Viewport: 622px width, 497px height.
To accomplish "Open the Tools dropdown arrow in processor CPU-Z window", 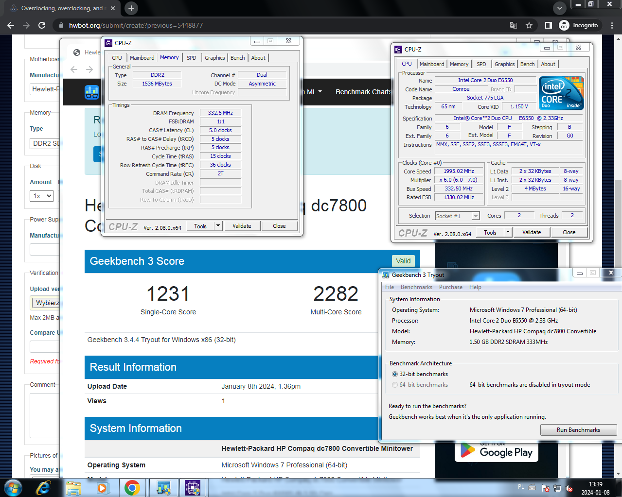I will coord(508,232).
